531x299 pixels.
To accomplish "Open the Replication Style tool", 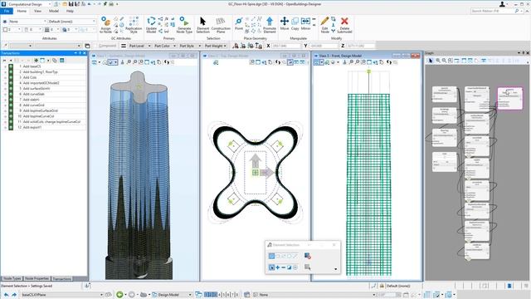I will point(134,25).
